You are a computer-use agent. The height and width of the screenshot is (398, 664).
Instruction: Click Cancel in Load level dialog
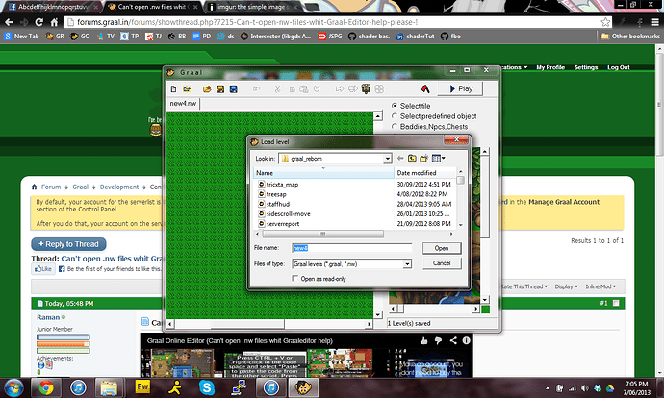442,263
